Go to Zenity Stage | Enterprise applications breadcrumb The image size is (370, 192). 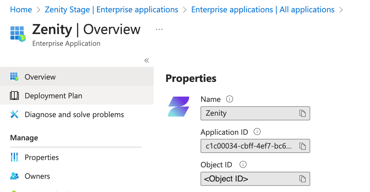pos(111,9)
